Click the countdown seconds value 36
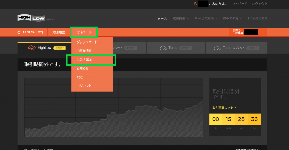This screenshot has height=150, width=289. [x=254, y=119]
